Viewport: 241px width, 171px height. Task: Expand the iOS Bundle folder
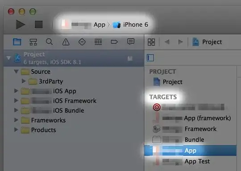coord(16,110)
